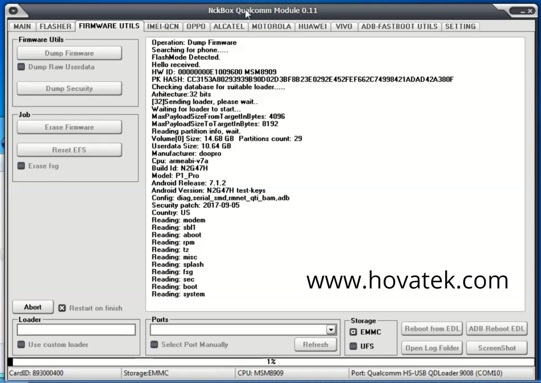Select UFS storage option
The image size is (541, 383).
pos(353,346)
